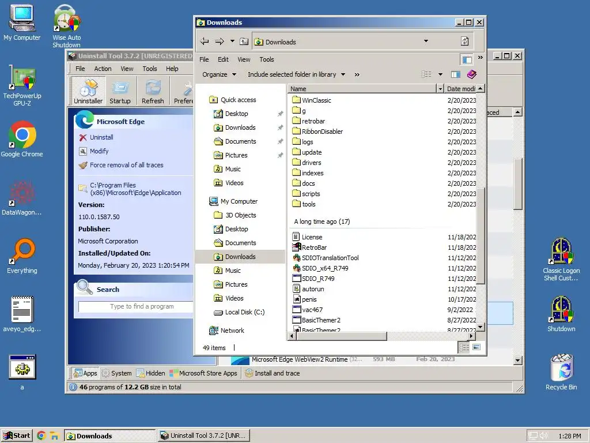
Task: Open View menu in Downloads window
Action: pyautogui.click(x=244, y=59)
